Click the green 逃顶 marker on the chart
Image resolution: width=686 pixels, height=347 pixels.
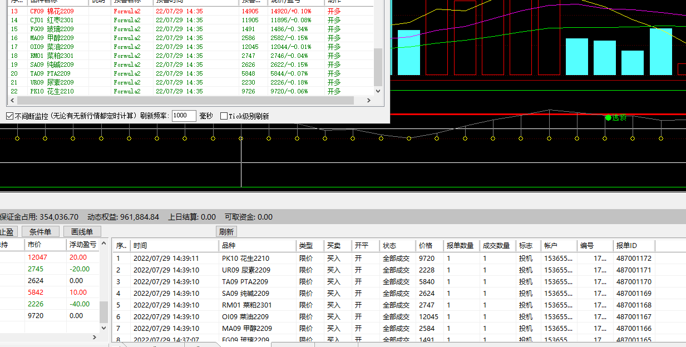point(616,117)
